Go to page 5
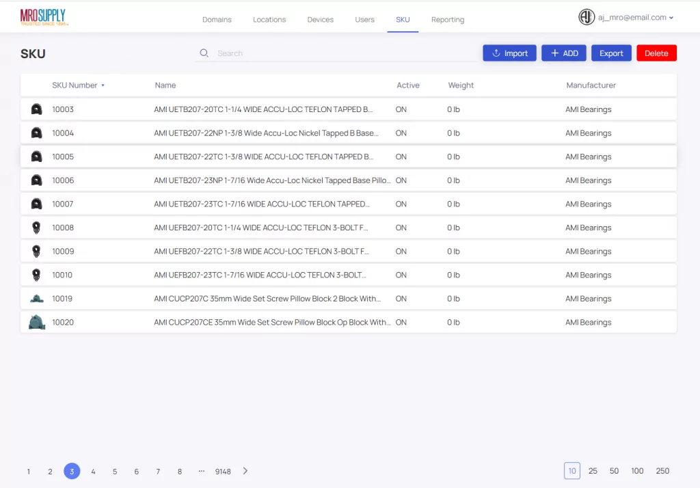The image size is (700, 488). [x=115, y=472]
